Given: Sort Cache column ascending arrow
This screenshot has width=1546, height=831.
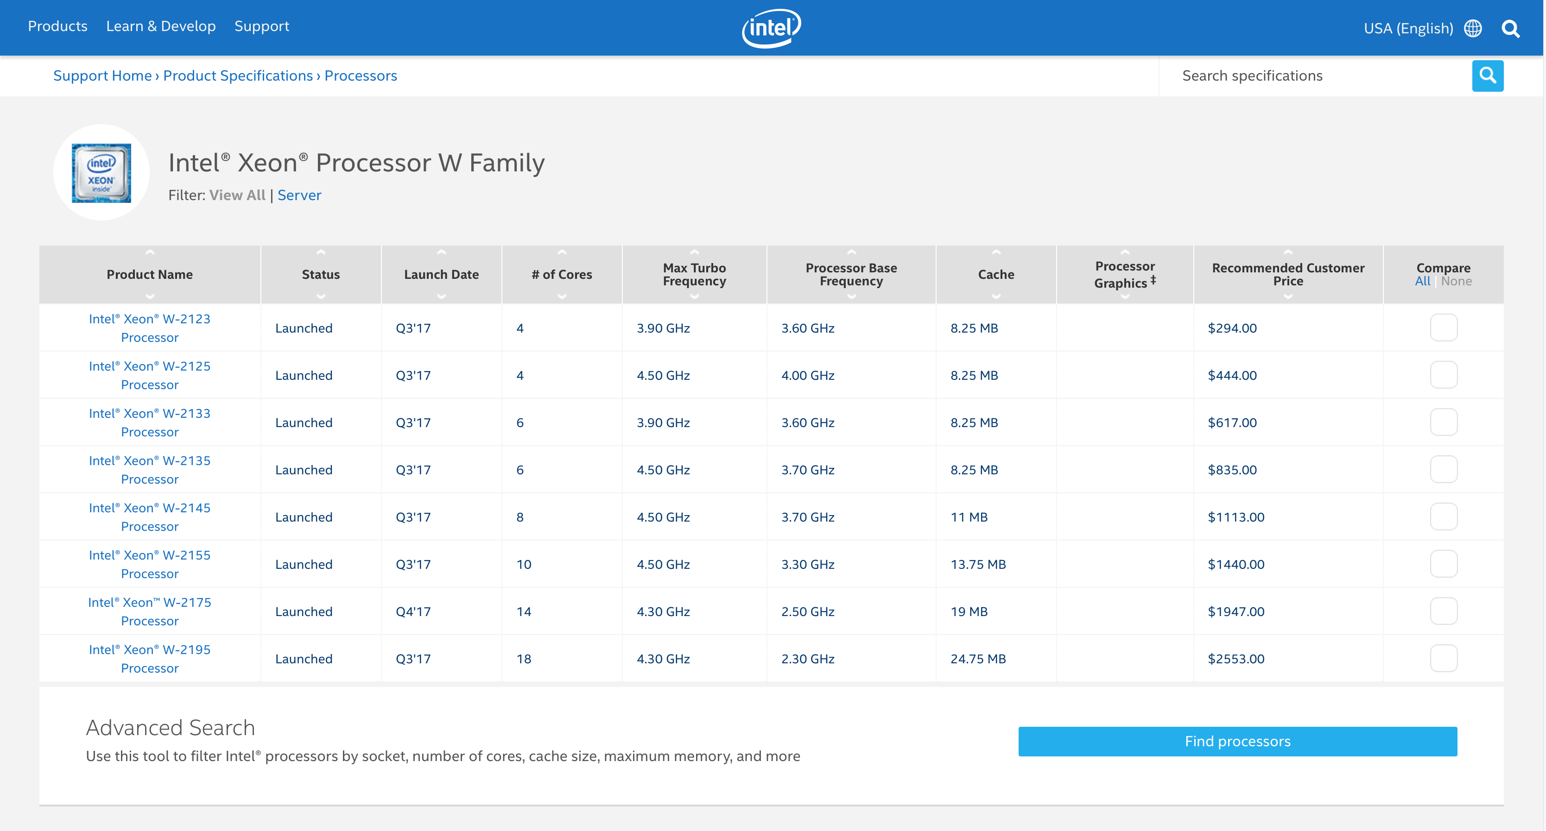Looking at the screenshot, I should click(x=995, y=252).
